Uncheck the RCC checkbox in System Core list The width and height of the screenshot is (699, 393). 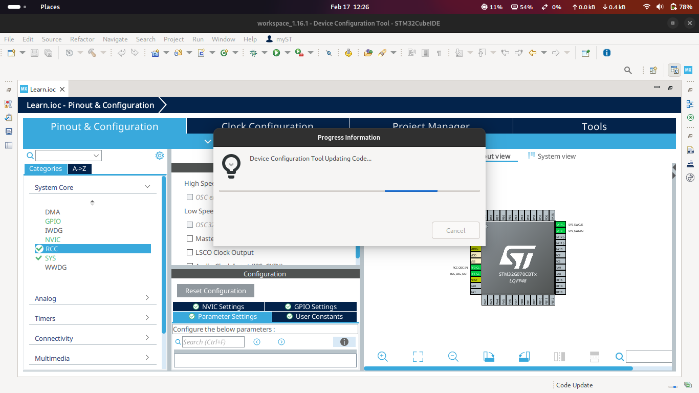click(39, 249)
